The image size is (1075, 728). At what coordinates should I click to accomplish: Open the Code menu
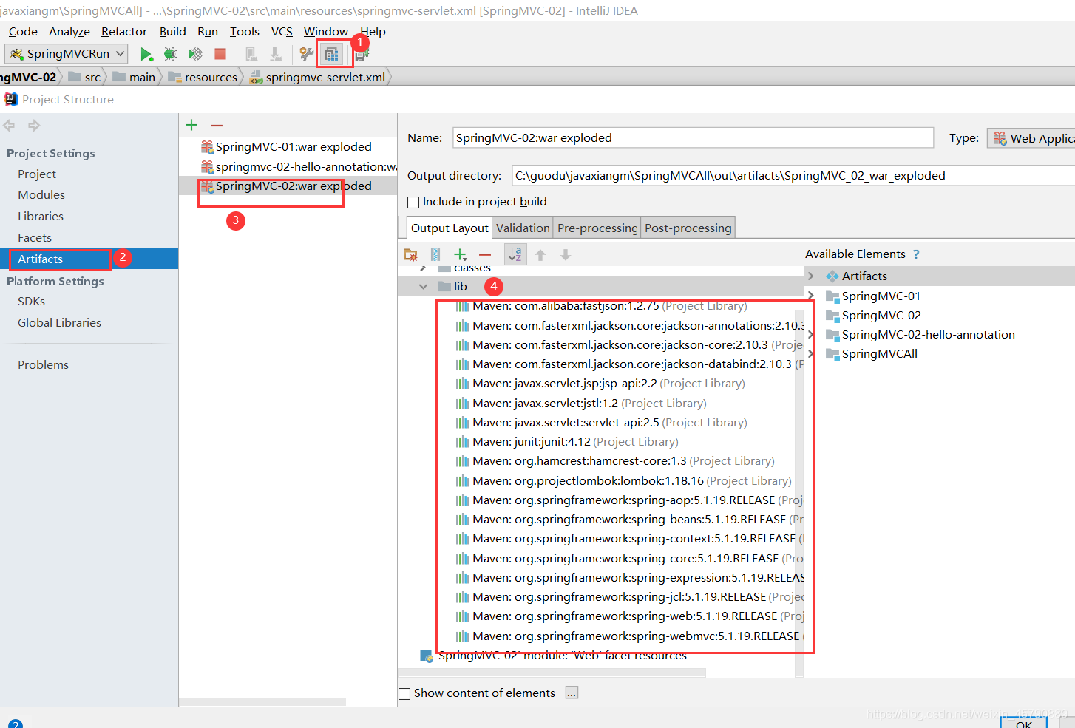click(x=23, y=31)
